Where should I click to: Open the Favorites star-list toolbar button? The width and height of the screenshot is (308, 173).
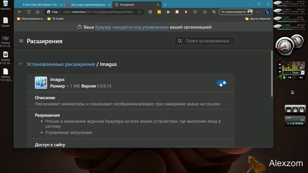205,12
